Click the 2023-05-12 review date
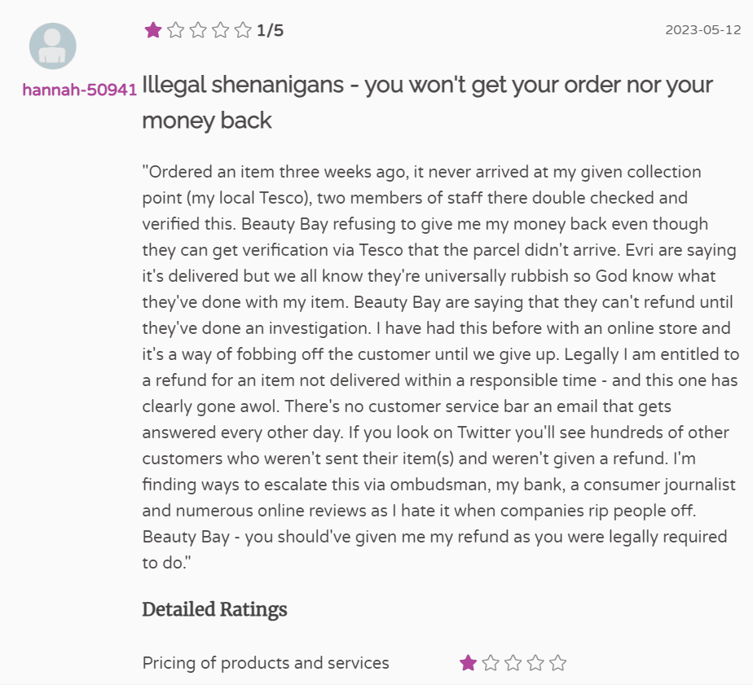Image resolution: width=753 pixels, height=685 pixels. click(702, 30)
